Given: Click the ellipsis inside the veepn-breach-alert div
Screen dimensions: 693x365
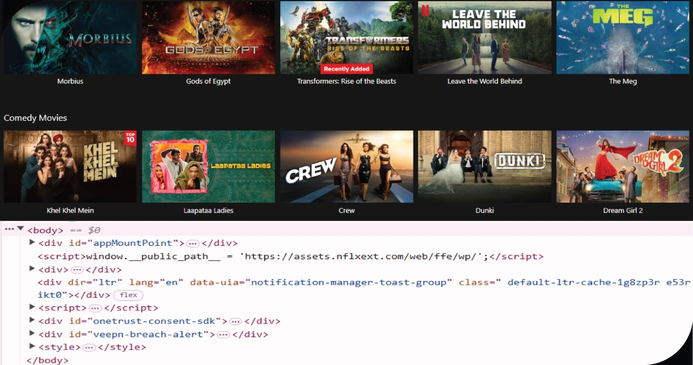Looking at the screenshot, I should coord(224,334).
